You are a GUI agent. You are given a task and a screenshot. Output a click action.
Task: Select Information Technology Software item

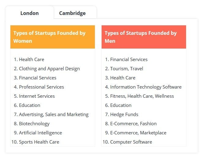(x=146, y=87)
